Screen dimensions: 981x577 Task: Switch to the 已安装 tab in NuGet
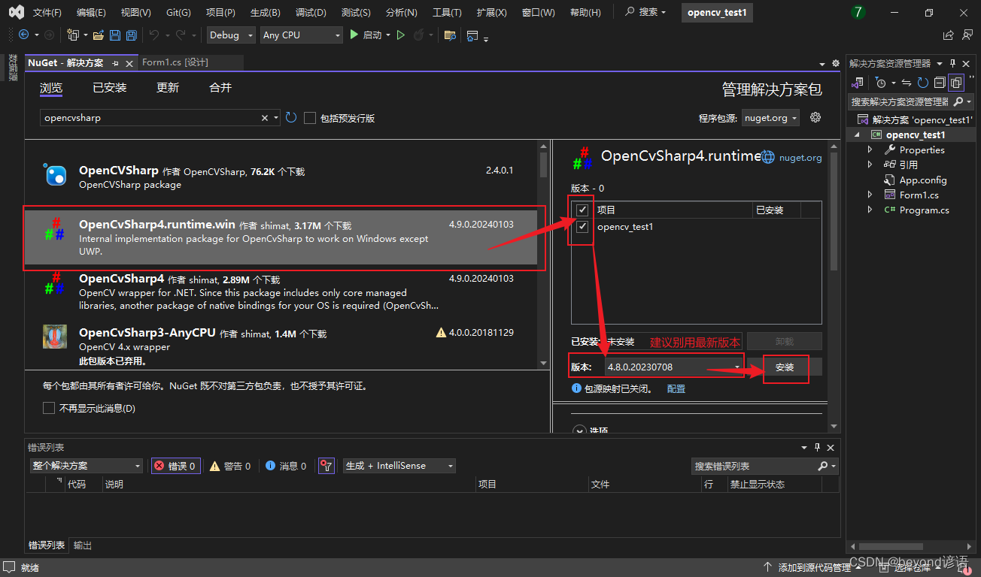coord(109,88)
